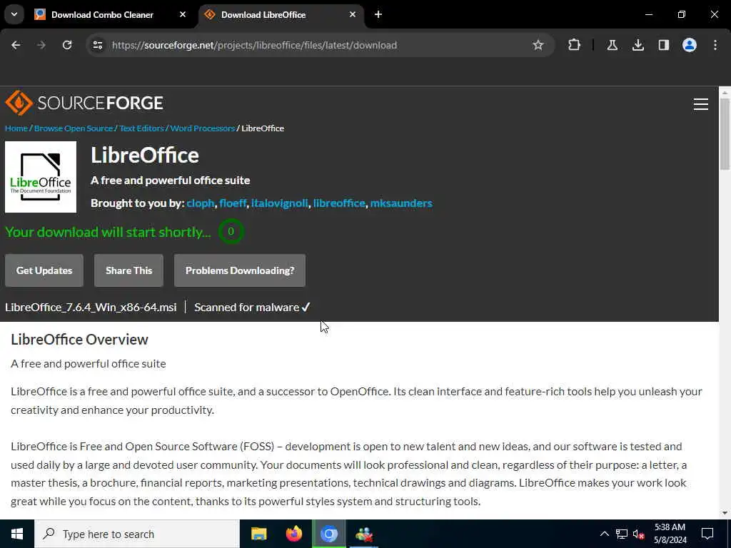Image resolution: width=731 pixels, height=548 pixels.
Task: Open the SourceForge hamburger menu
Action: [x=701, y=104]
